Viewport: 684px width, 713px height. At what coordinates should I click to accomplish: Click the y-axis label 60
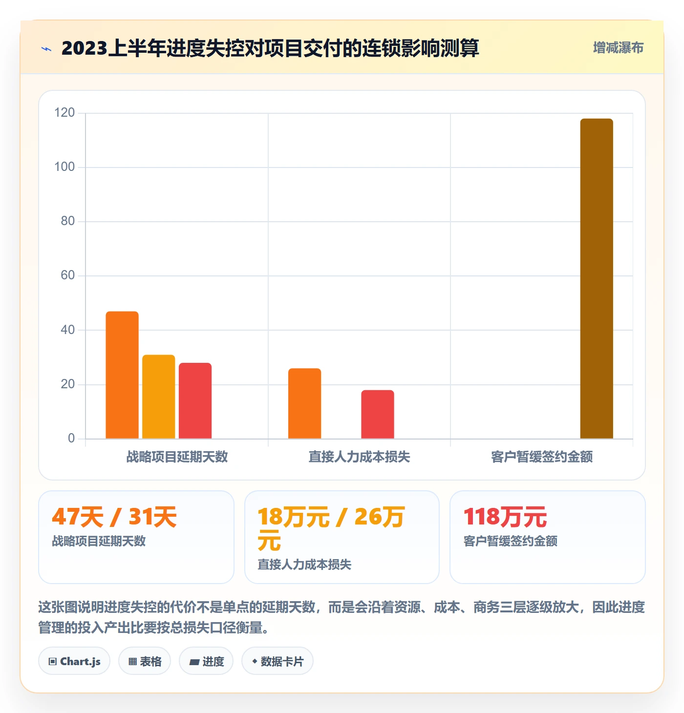[x=68, y=275]
